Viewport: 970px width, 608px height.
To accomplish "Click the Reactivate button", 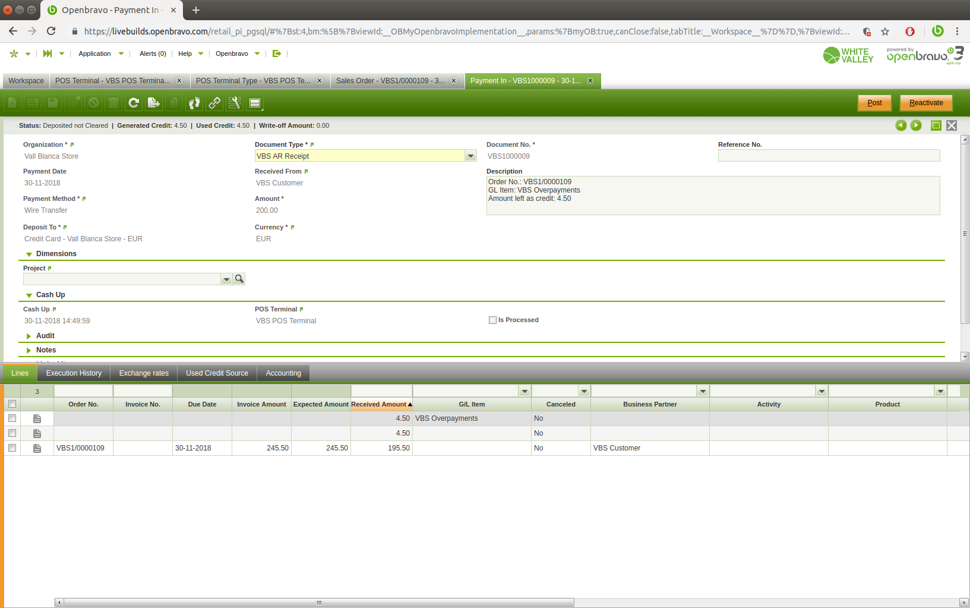I will [x=926, y=103].
